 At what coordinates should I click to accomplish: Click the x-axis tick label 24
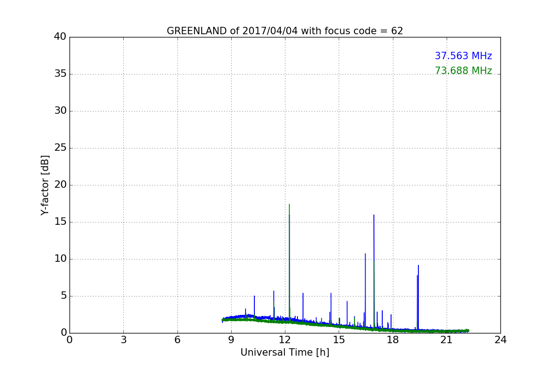(500, 340)
